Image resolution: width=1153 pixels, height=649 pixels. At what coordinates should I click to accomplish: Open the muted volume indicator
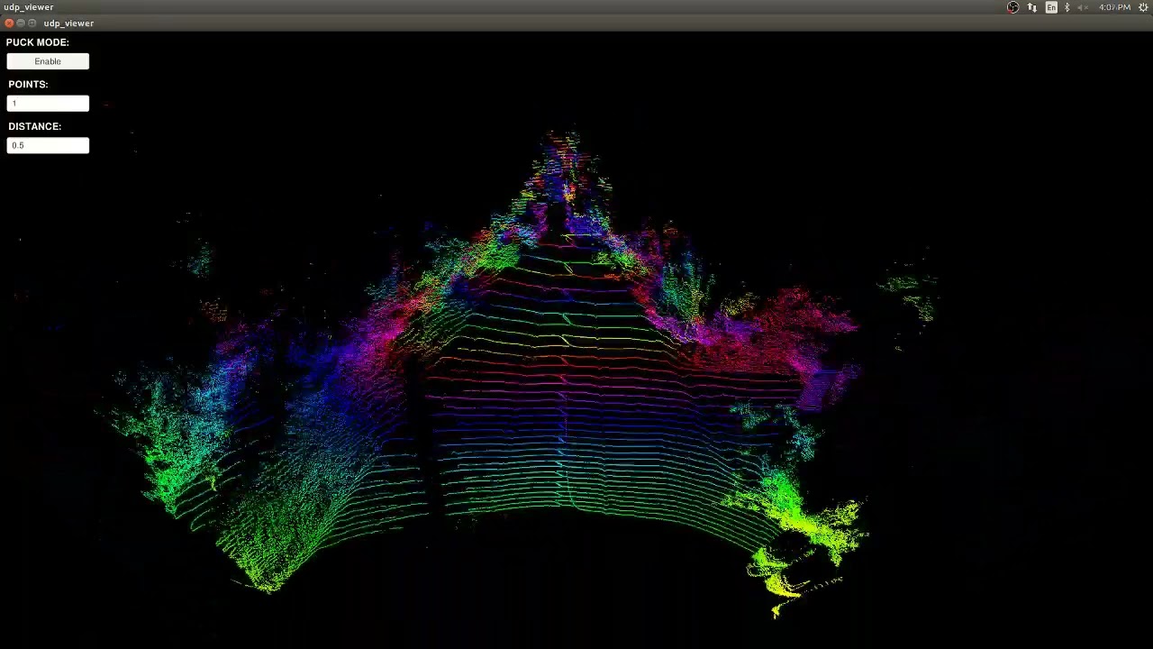(x=1084, y=7)
